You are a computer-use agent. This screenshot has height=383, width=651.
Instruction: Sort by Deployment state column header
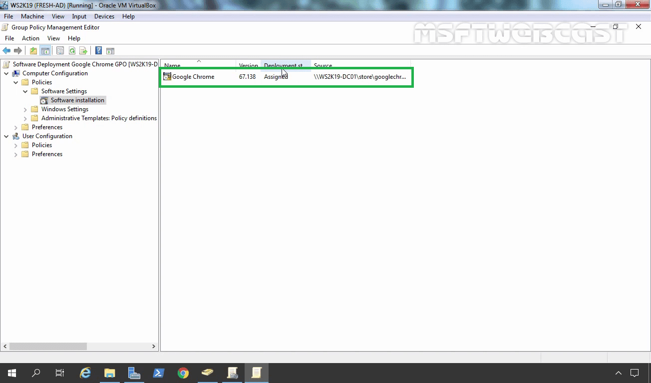286,65
